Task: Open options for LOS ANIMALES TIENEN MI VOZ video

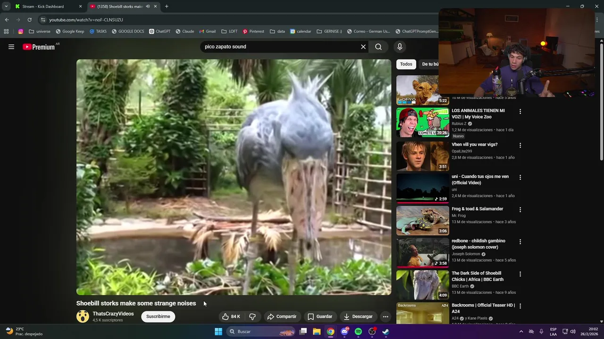Action: pyautogui.click(x=520, y=112)
